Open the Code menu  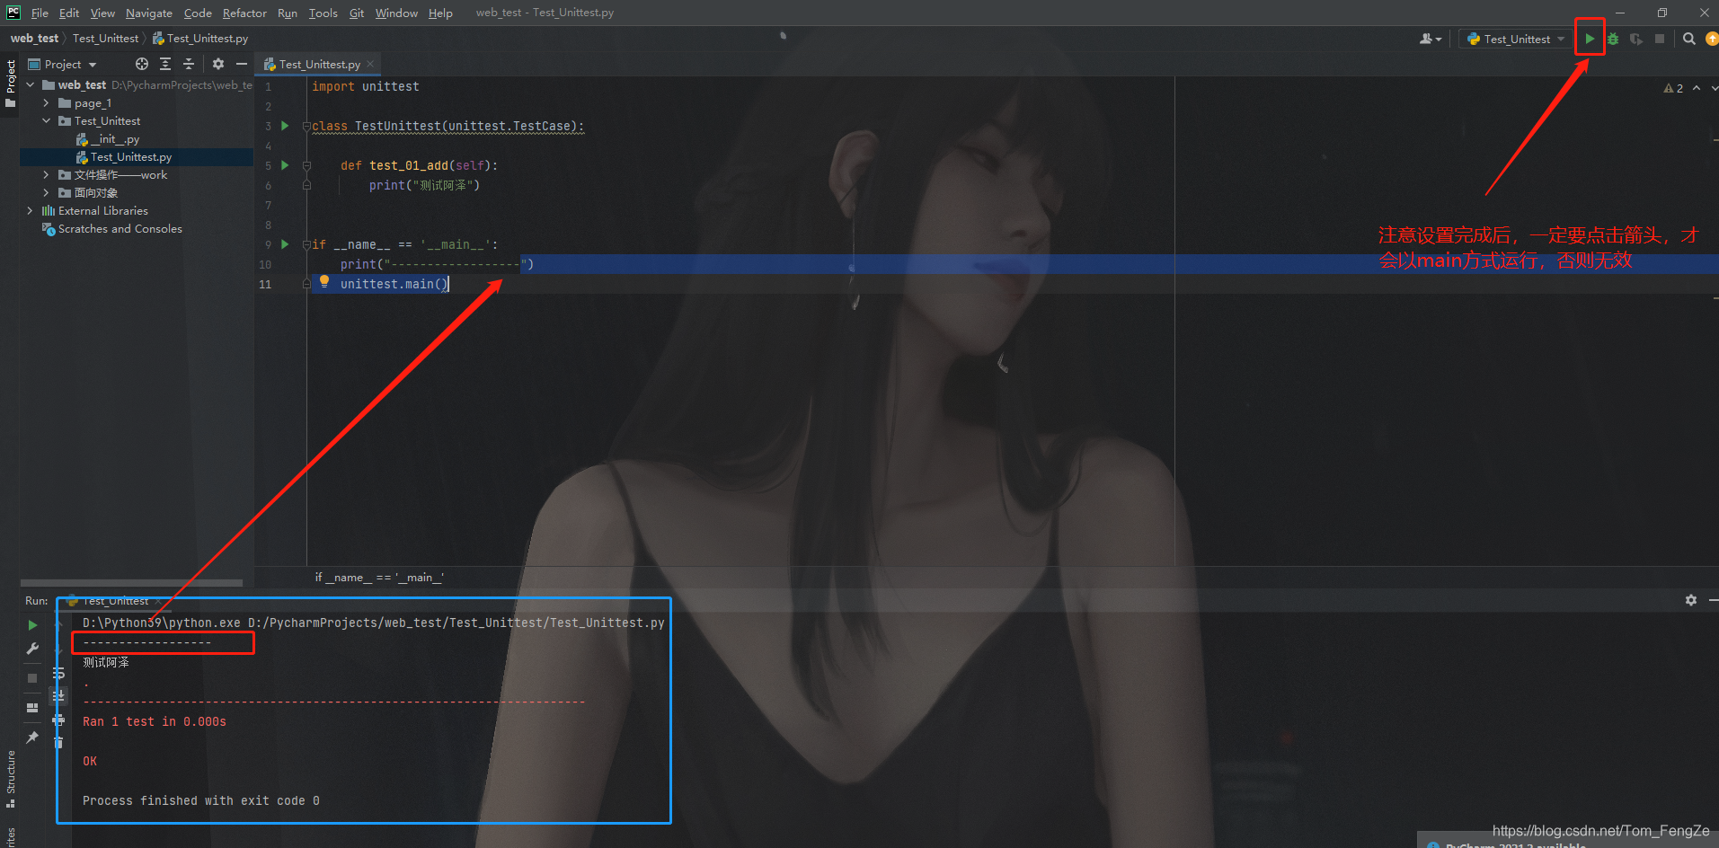[x=198, y=13]
